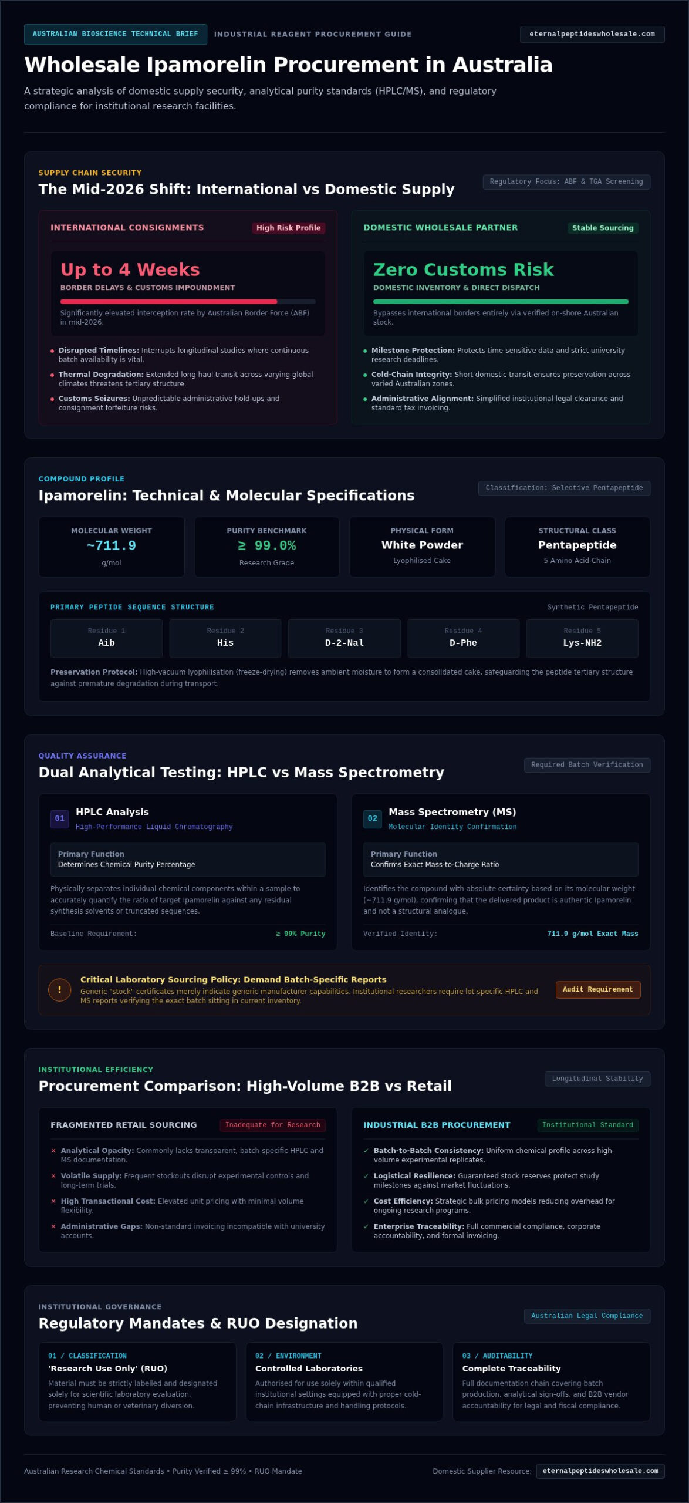Click the Molecular Weight ~711.9 value
Viewport: 689px width, 1503px height.
coord(112,545)
